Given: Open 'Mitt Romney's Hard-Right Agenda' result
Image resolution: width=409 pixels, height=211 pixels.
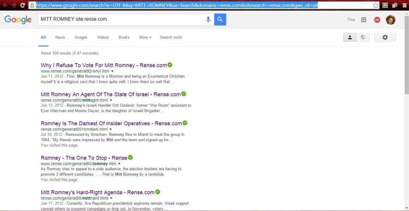Looking at the screenshot, I should click(97, 192).
